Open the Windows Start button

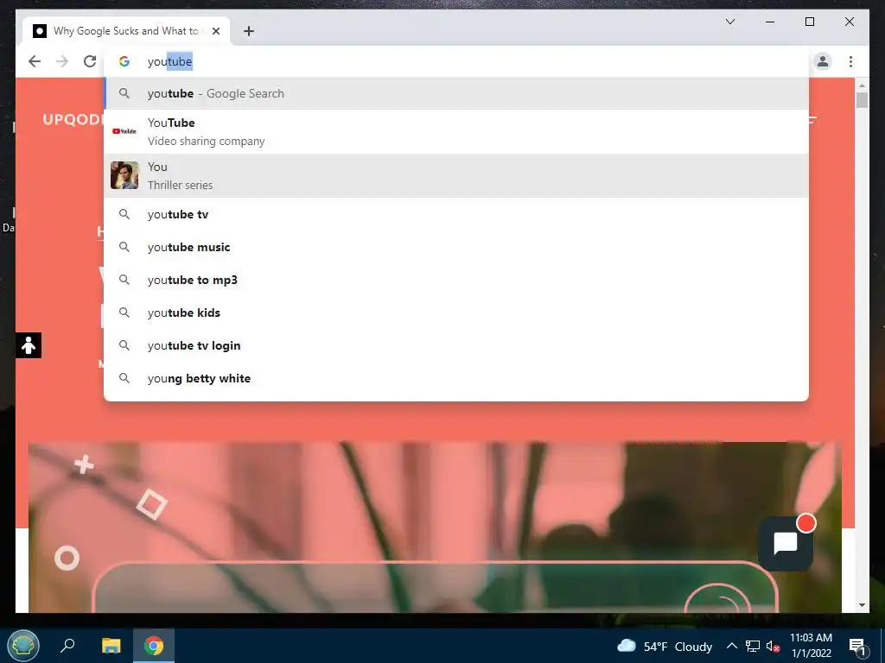pos(23,646)
